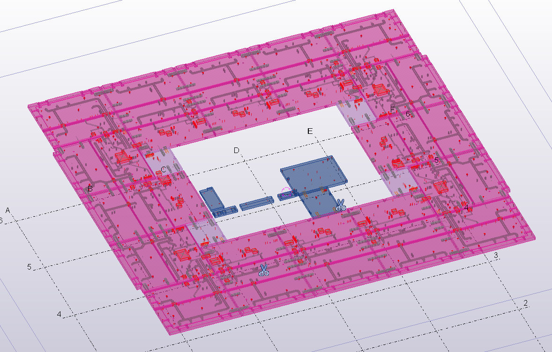This screenshot has height=352, width=552.
Task: Click grid label 3 at the right
Action: (x=495, y=255)
